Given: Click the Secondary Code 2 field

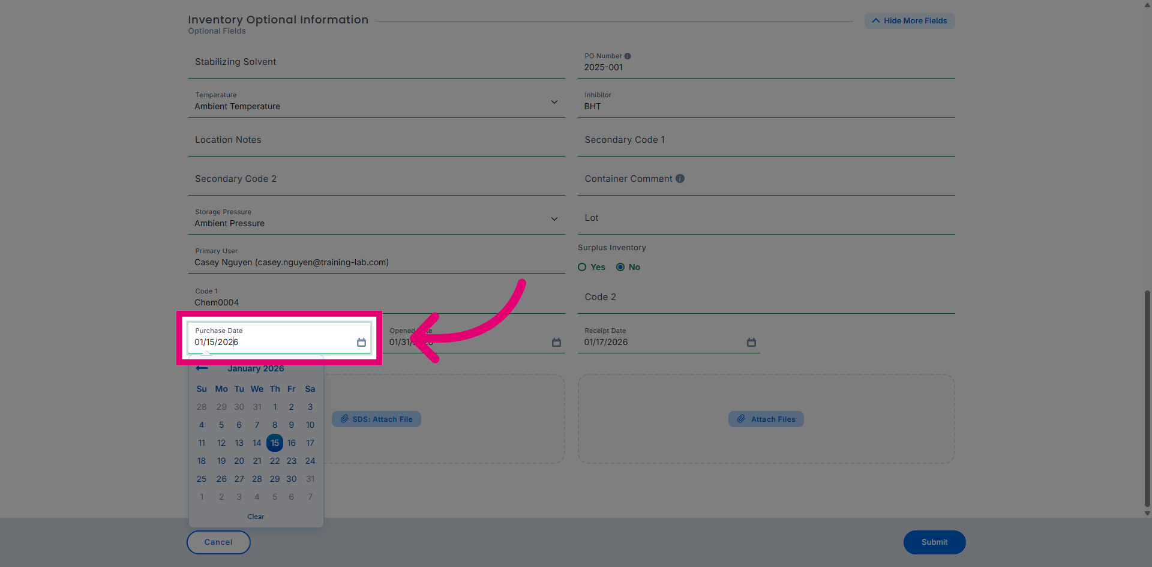Looking at the screenshot, I should click(376, 179).
